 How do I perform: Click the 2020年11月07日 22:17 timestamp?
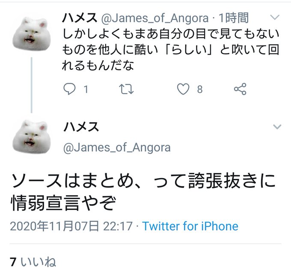click(71, 226)
